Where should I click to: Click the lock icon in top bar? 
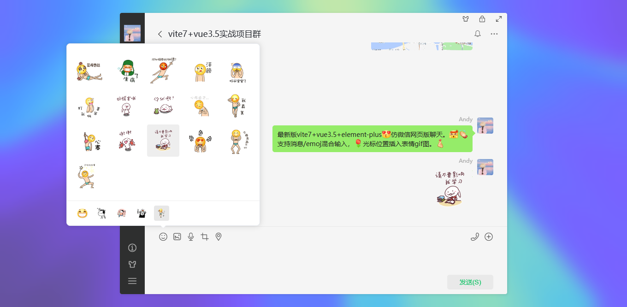tap(482, 19)
